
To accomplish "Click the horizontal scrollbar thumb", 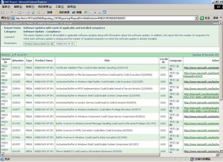I will 82,154.
